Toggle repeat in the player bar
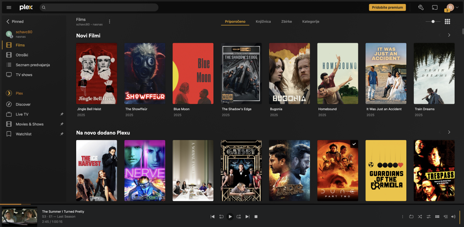Image resolution: width=464 pixels, height=227 pixels. [x=411, y=217]
